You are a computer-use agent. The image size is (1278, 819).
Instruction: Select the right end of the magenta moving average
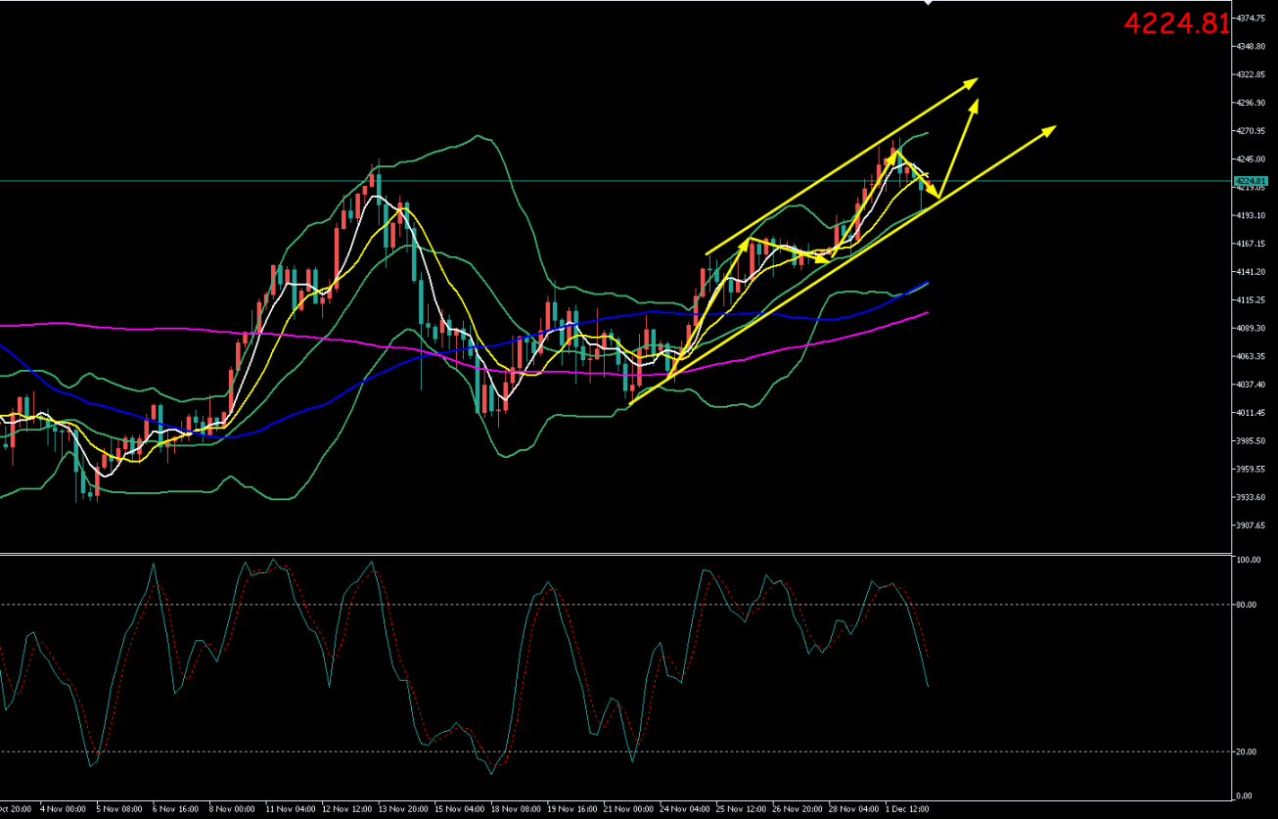(927, 313)
